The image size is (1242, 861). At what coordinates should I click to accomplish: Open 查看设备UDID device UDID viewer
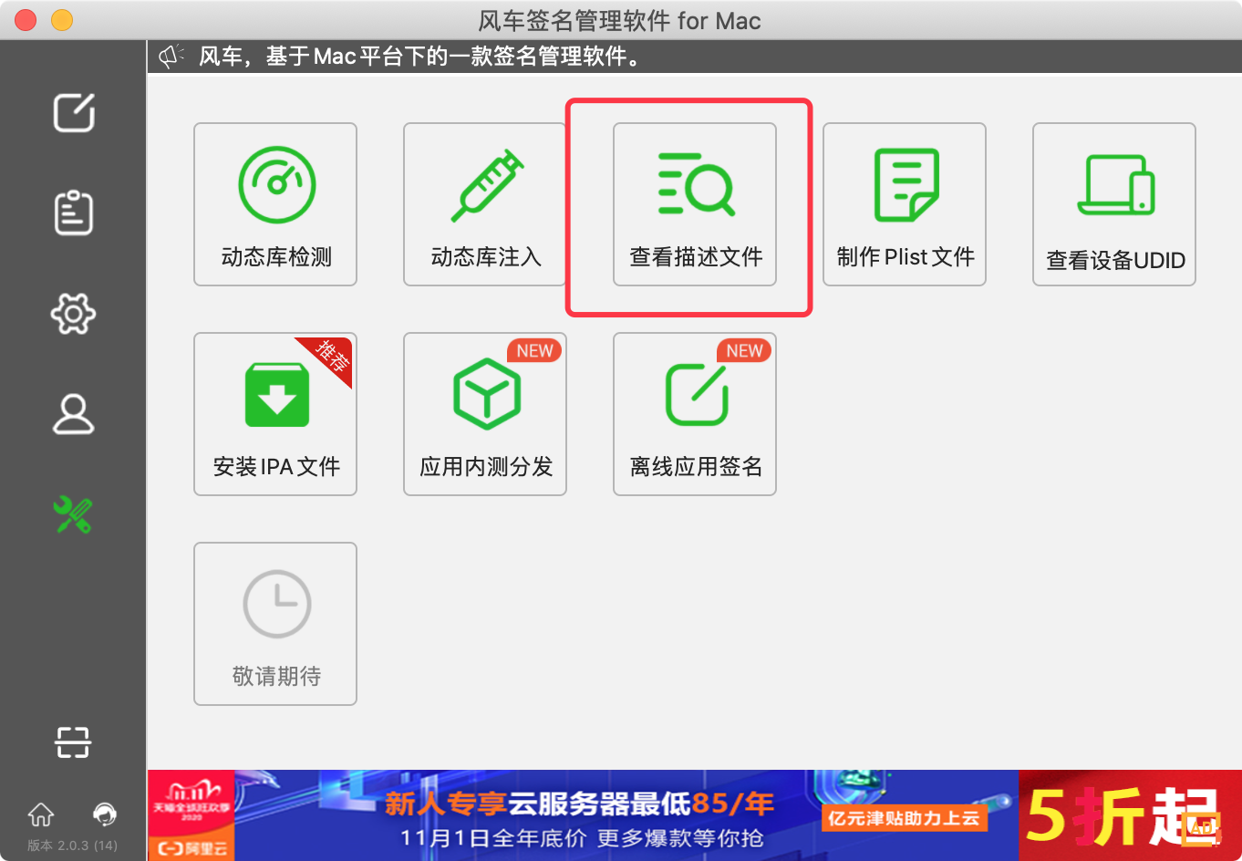1113,204
